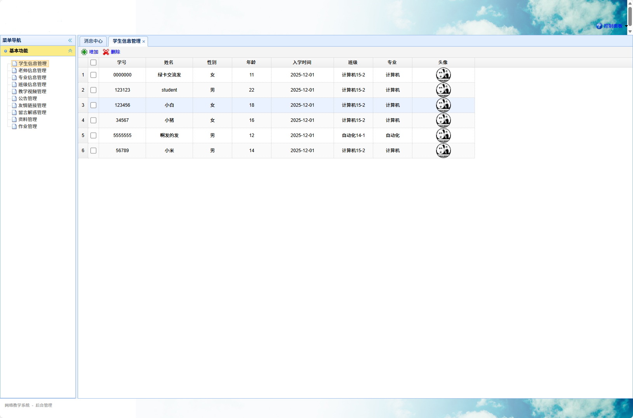Click the page icon beside 作业管理
The height and width of the screenshot is (418, 633).
coord(14,127)
